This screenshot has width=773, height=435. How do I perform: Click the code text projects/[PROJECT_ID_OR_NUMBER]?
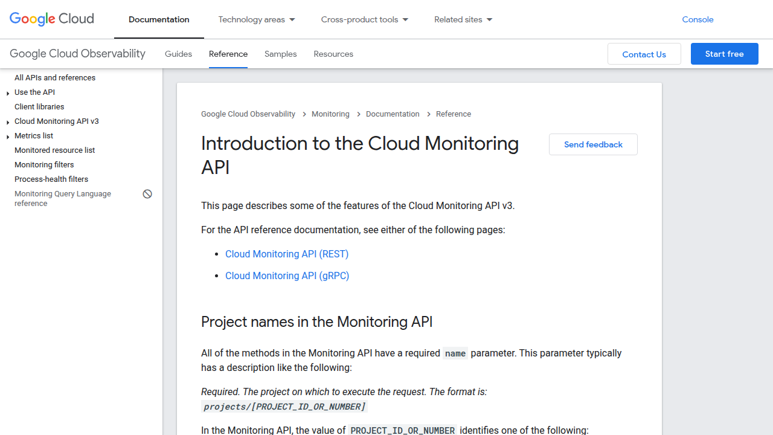tap(284, 407)
